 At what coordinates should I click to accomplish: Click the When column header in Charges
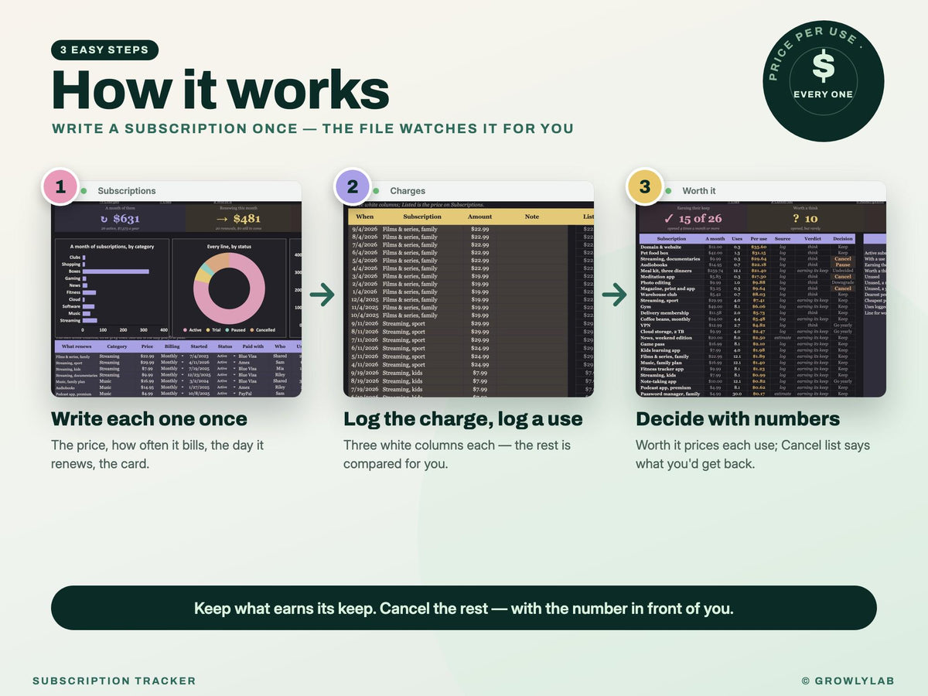(x=365, y=217)
